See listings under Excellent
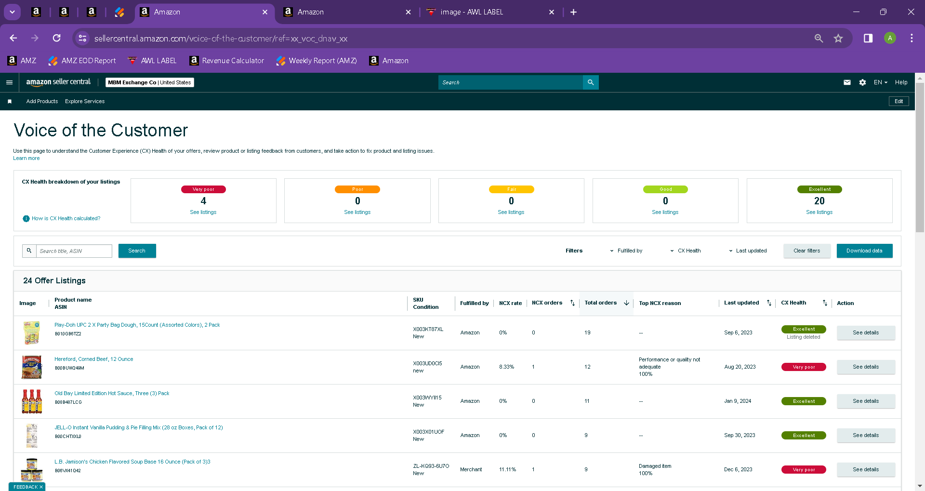 pyautogui.click(x=819, y=212)
